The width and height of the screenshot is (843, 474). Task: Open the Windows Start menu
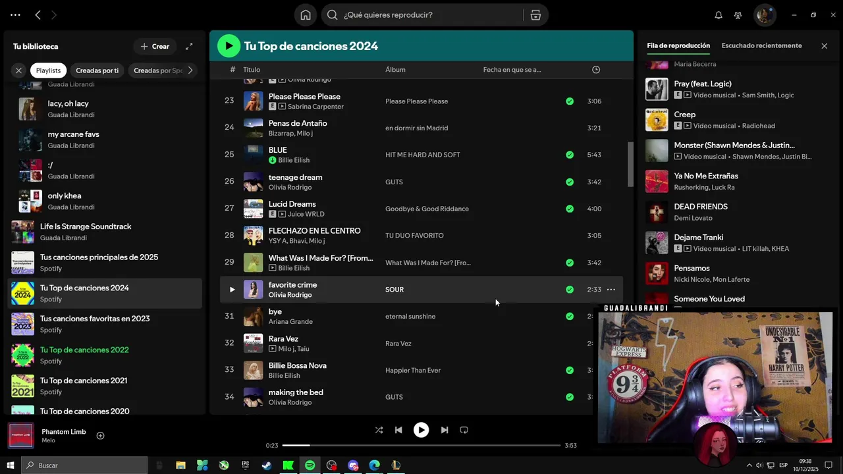click(x=11, y=465)
